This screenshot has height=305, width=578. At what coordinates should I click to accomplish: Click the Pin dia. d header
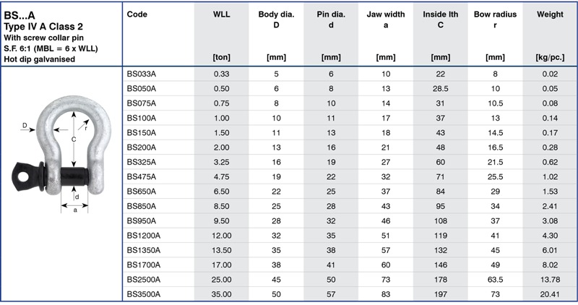pyautogui.click(x=331, y=20)
